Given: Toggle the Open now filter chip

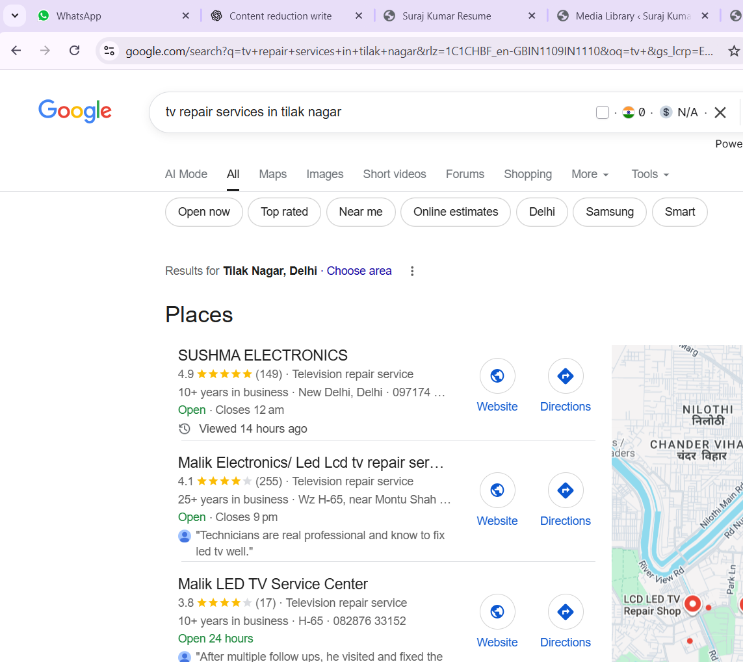Looking at the screenshot, I should tap(204, 212).
